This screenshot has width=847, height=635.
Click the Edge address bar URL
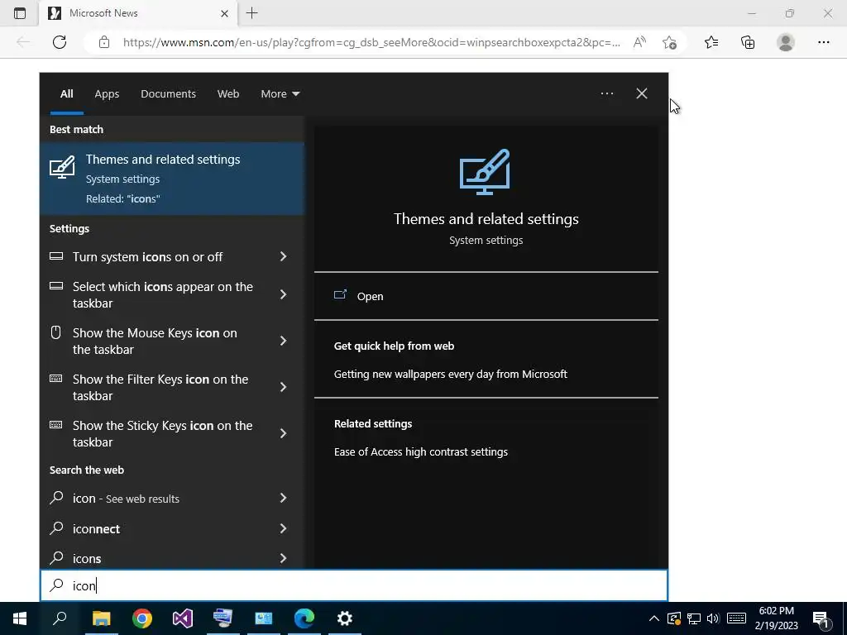(371, 42)
